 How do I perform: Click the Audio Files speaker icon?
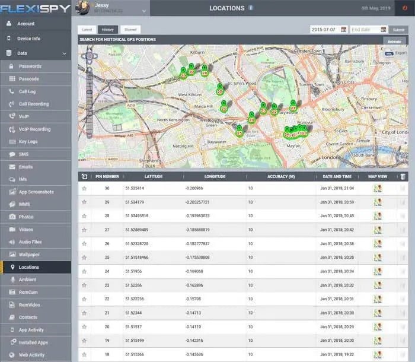coord(12,242)
